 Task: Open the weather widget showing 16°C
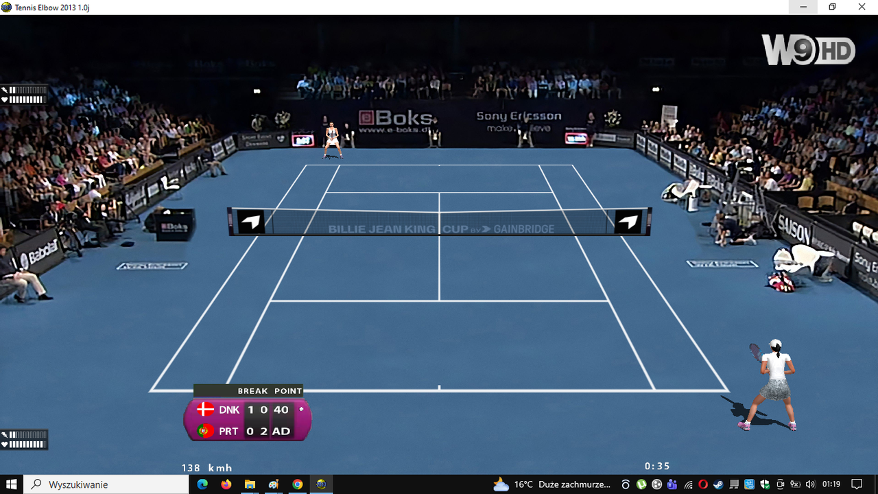pos(552,484)
